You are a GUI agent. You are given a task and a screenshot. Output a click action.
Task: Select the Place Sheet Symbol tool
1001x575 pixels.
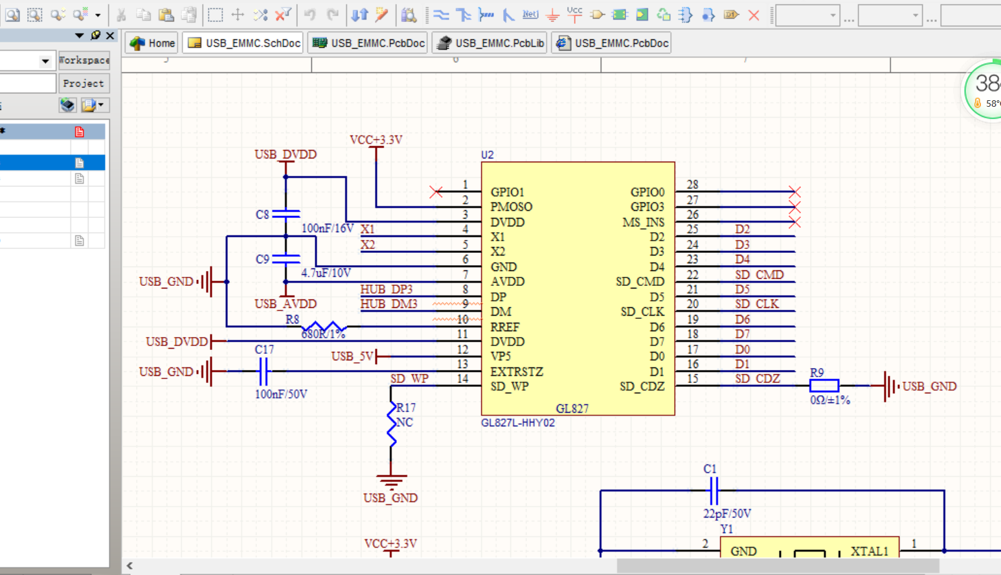620,14
